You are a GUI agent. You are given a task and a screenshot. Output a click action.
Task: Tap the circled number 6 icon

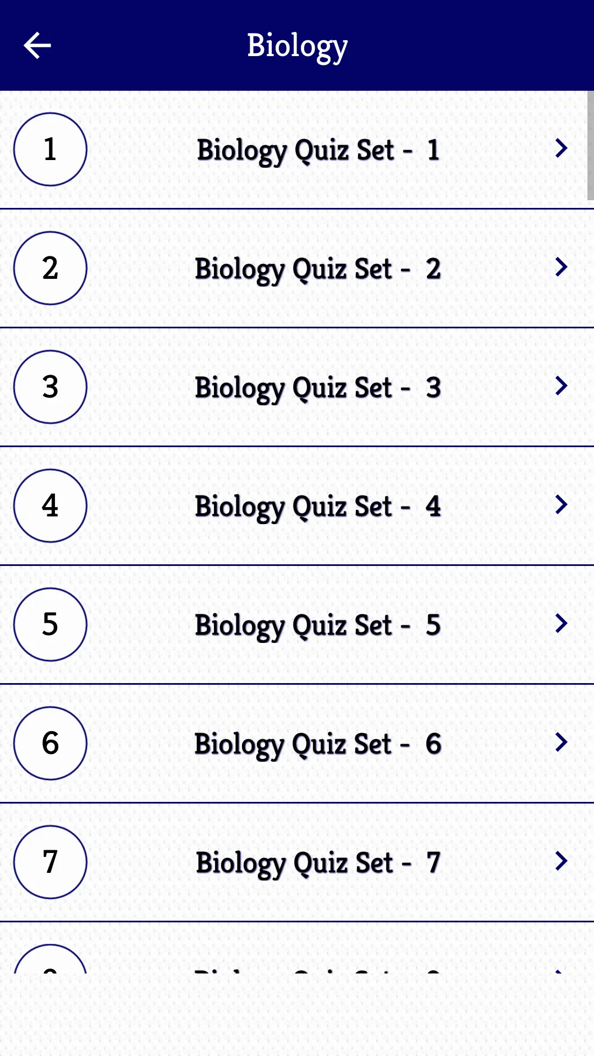(x=50, y=744)
